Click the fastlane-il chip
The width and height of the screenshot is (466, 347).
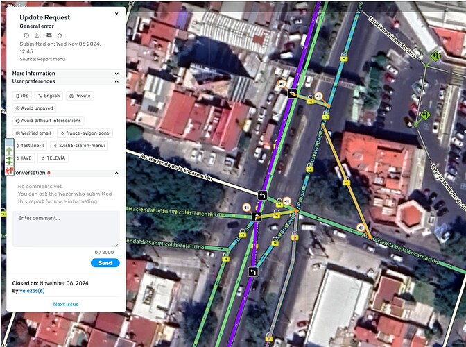coord(30,146)
